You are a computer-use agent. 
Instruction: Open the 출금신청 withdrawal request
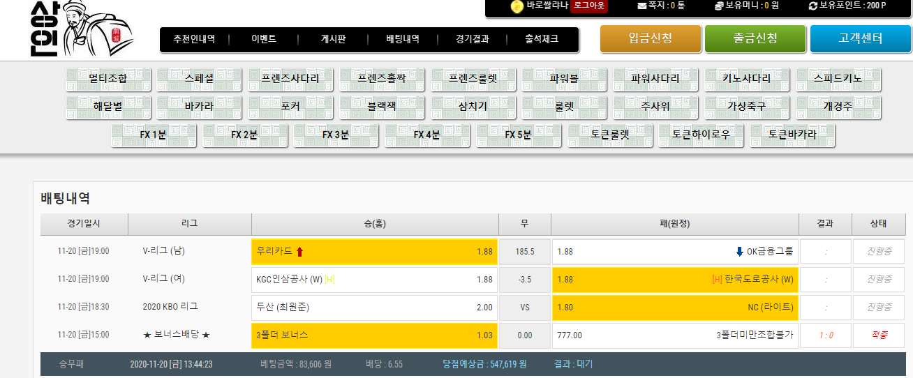pyautogui.click(x=755, y=39)
